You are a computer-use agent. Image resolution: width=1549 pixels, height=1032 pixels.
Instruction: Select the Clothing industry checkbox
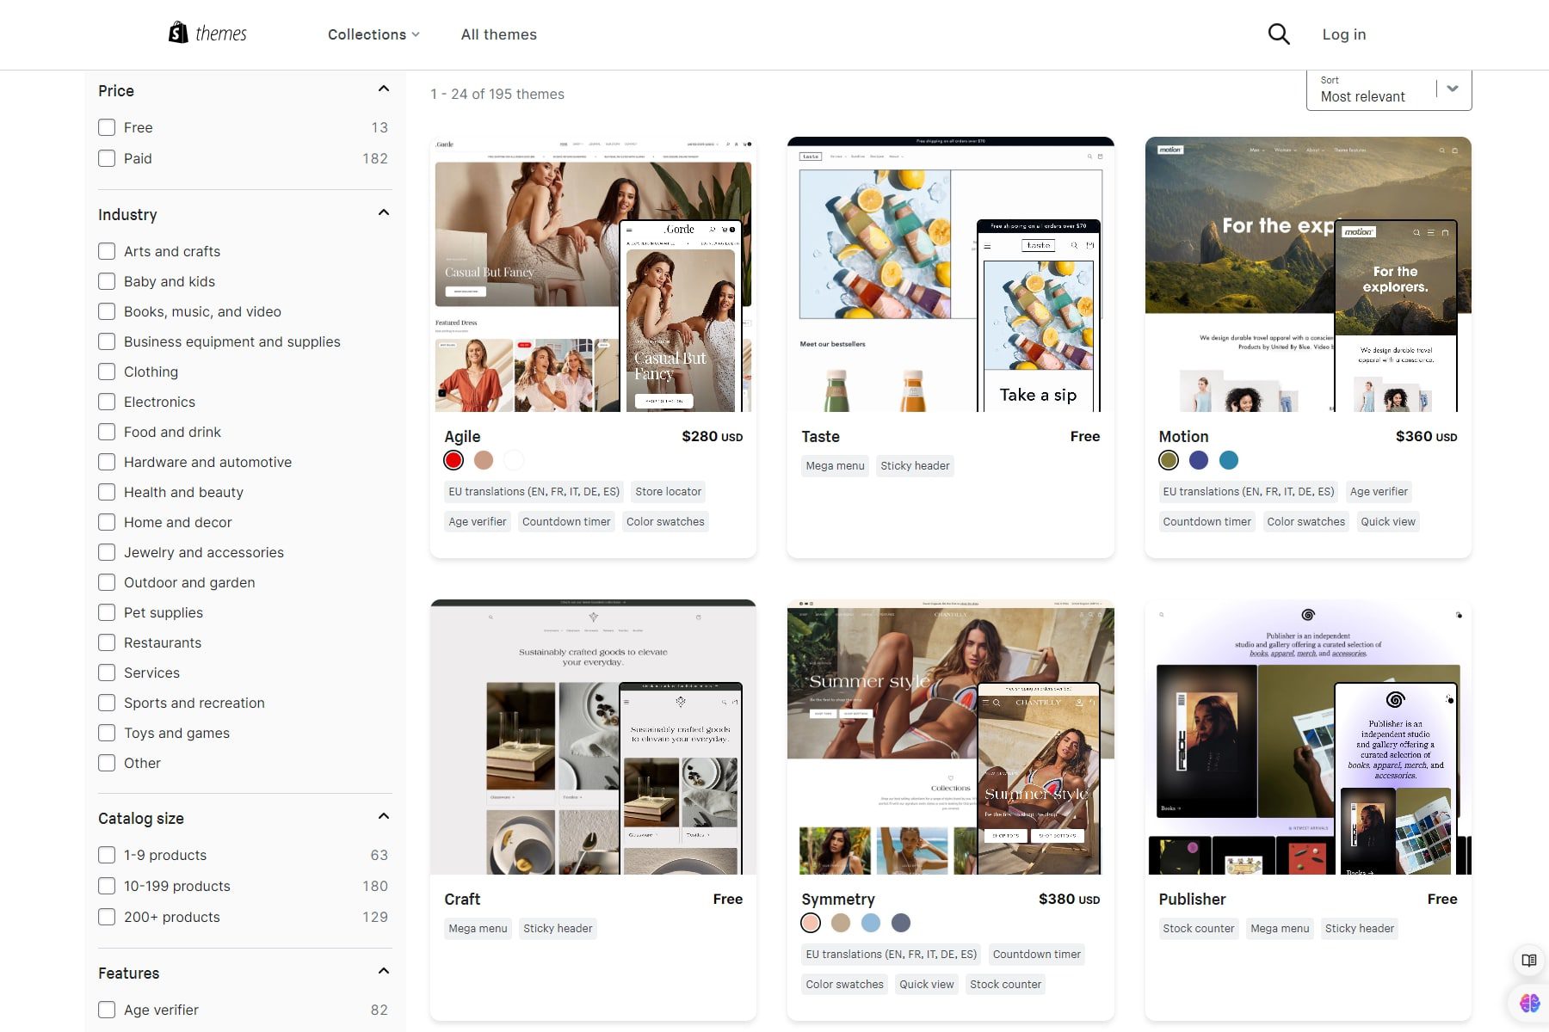coord(107,372)
